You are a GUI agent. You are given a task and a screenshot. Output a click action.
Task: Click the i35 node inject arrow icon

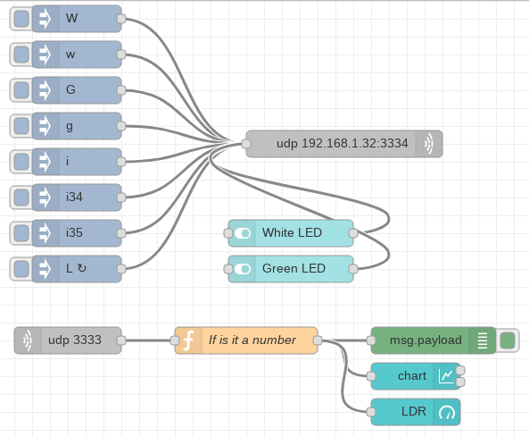tap(45, 233)
